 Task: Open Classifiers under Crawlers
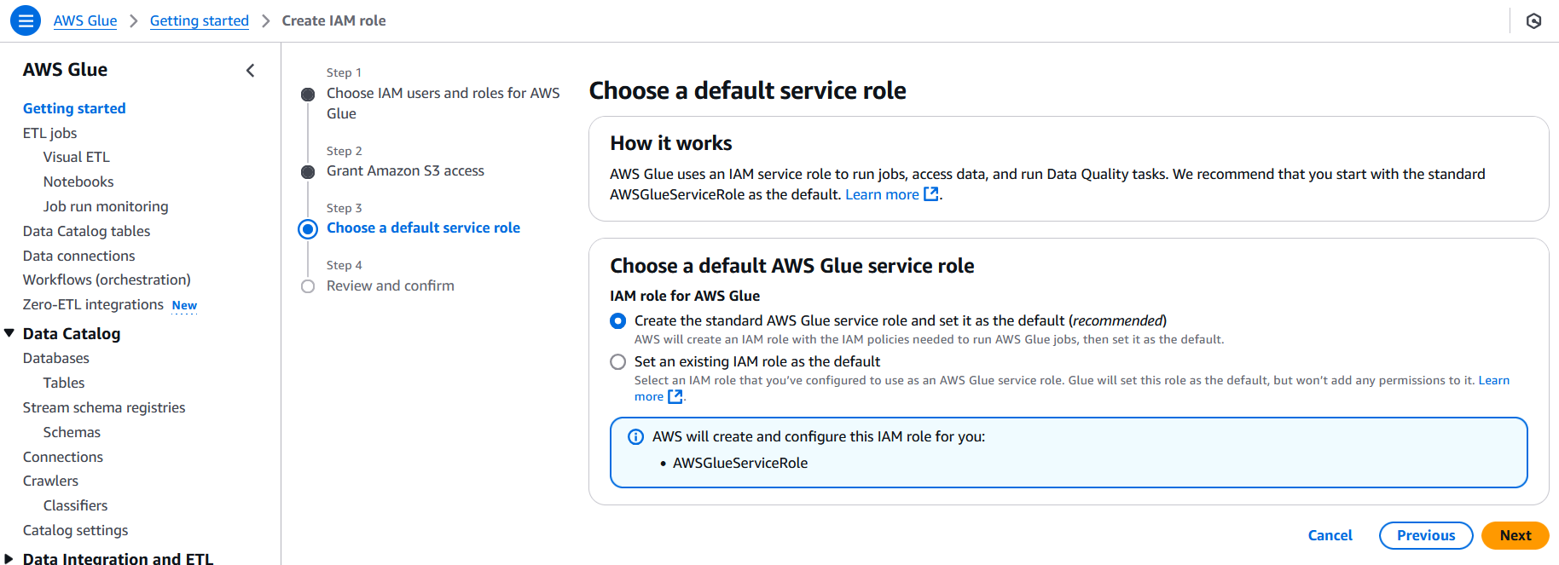tap(75, 505)
